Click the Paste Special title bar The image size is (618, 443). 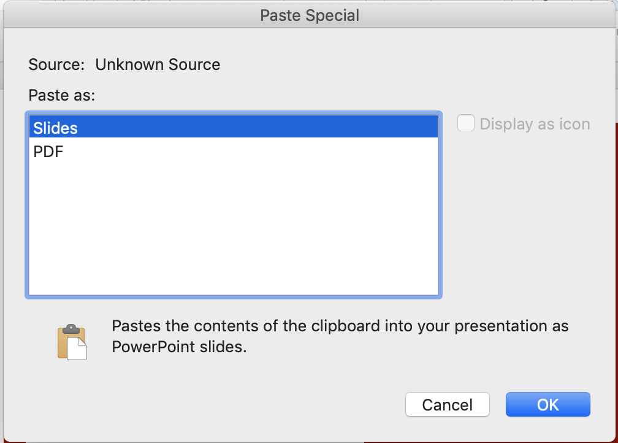[310, 15]
